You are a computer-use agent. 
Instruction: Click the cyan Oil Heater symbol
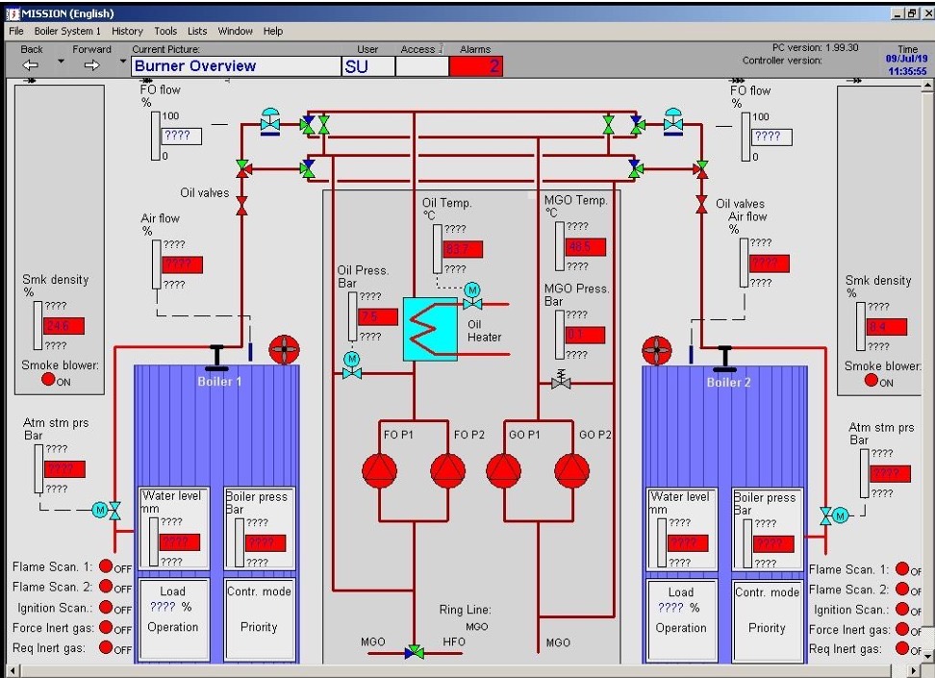[x=430, y=329]
